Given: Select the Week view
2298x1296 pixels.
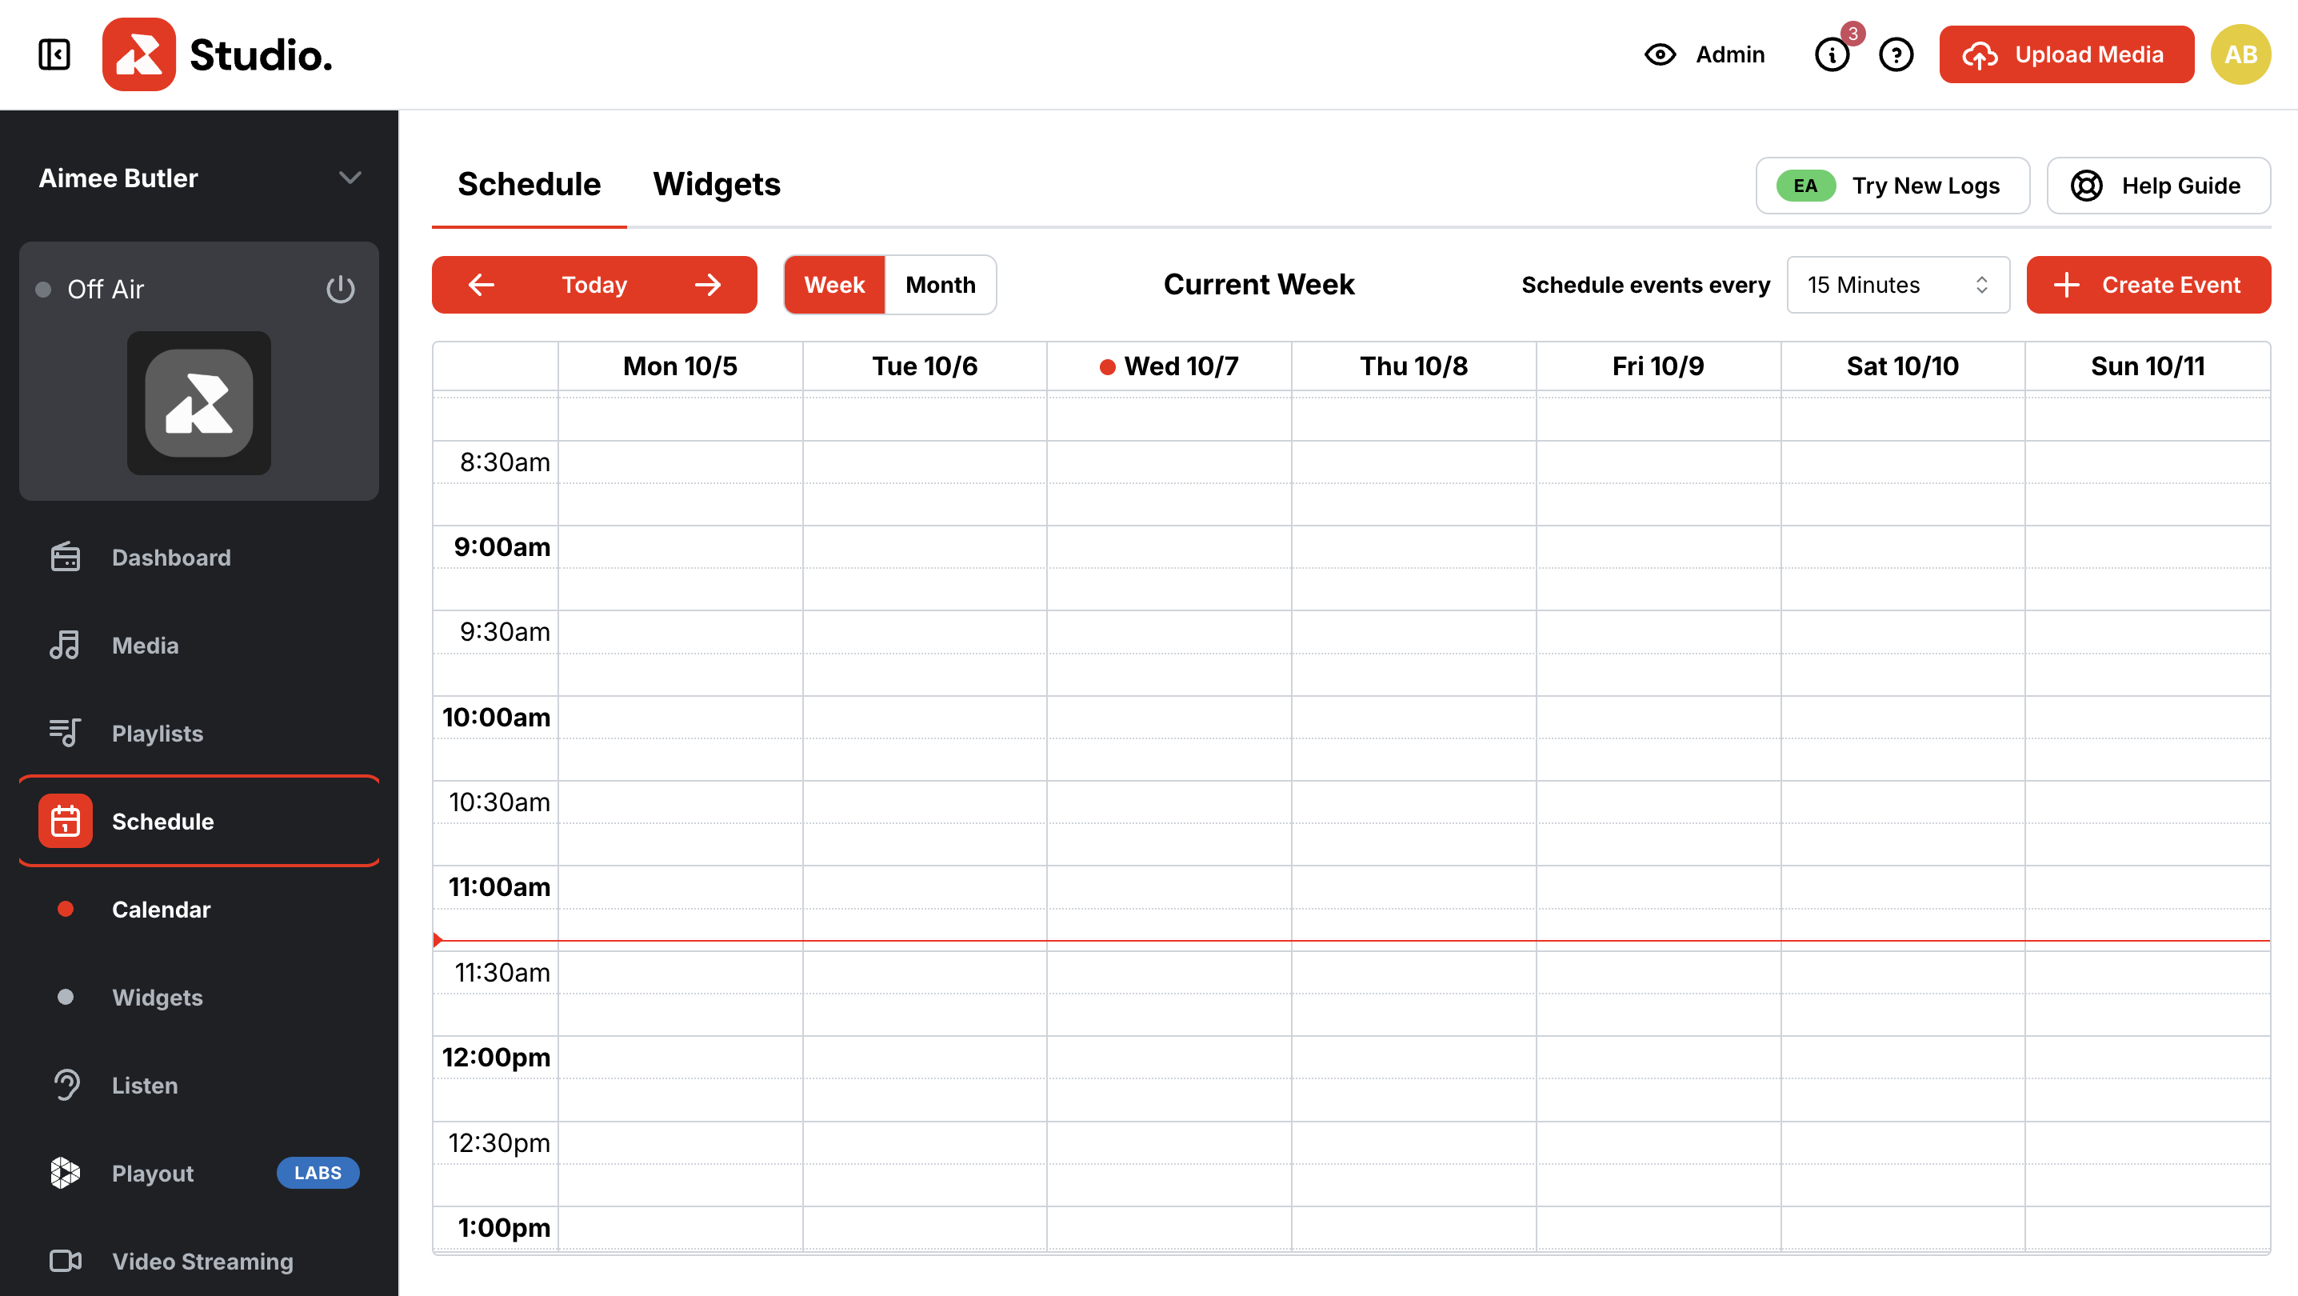Looking at the screenshot, I should (834, 285).
